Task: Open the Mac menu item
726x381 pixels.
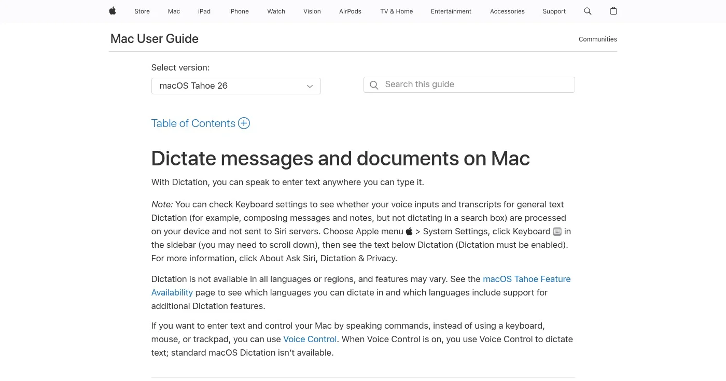Action: pyautogui.click(x=174, y=11)
